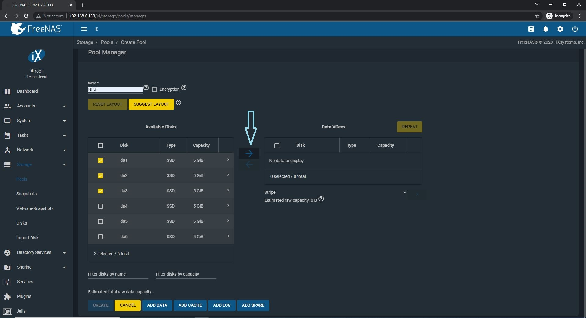This screenshot has width=586, height=318.
Task: Expand the Sharing menu arrow
Action: (64, 267)
